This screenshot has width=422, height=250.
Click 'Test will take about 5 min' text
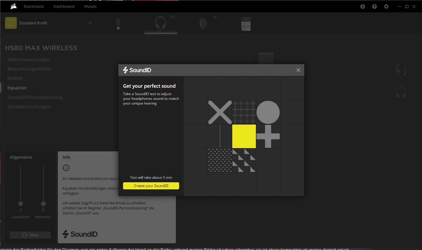(x=151, y=178)
